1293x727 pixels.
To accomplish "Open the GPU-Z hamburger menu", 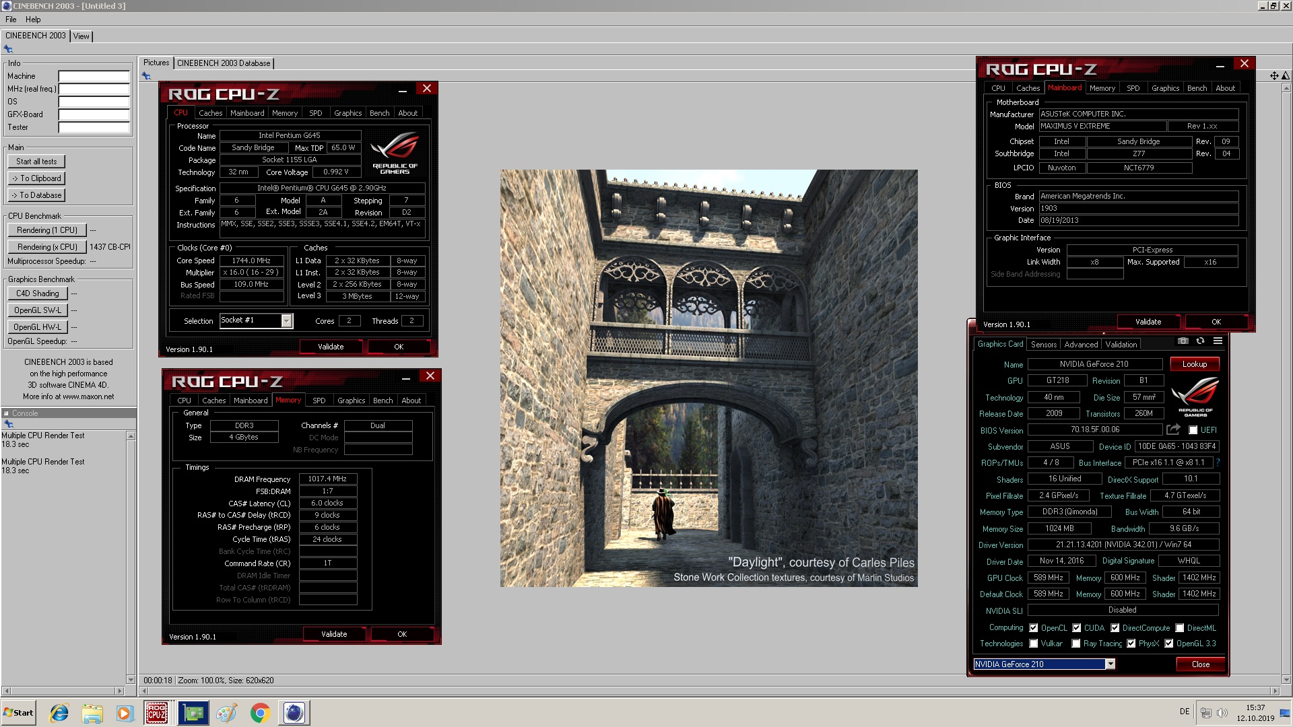I will click(x=1218, y=341).
